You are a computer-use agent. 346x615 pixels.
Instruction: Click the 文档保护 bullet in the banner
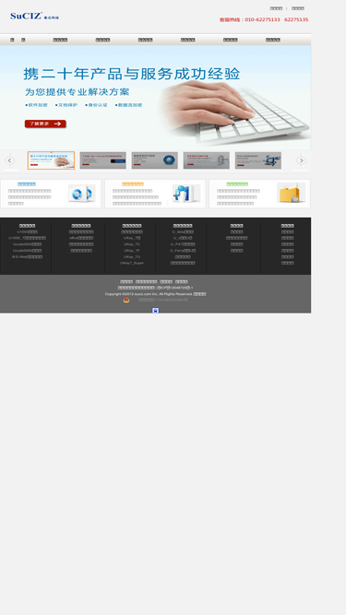(x=66, y=105)
